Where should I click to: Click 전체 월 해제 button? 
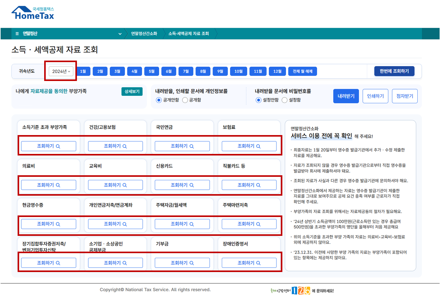coord(303,71)
